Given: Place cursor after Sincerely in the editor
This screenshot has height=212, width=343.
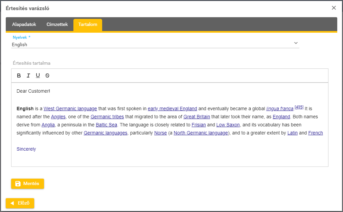Looking at the screenshot, I should click(x=36, y=149).
